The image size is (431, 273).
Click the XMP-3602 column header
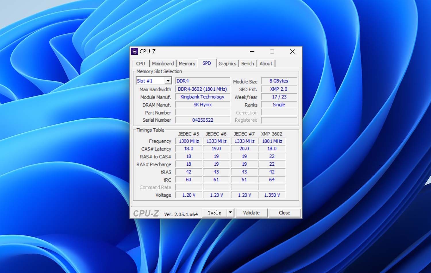pos(272,134)
